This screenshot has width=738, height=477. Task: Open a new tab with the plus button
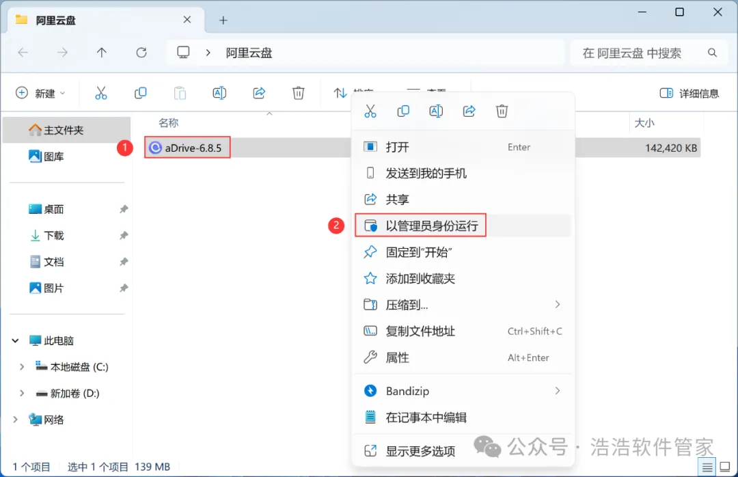point(223,21)
